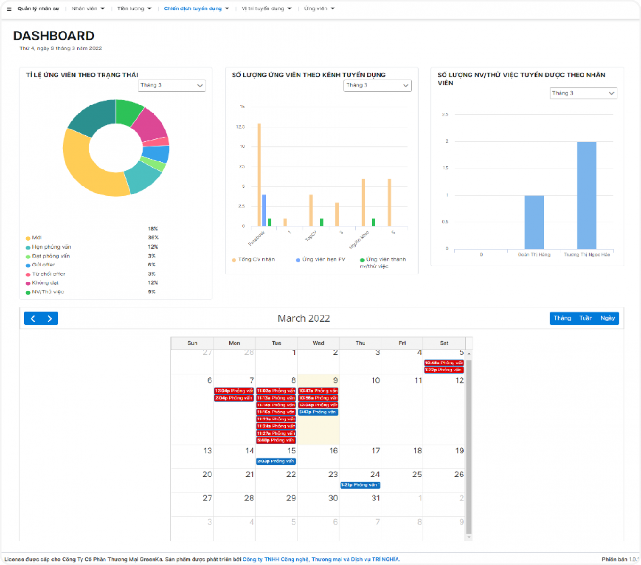Click calendar scrollbar down arrow
This screenshot has height=565, width=641.
pyautogui.click(x=469, y=537)
